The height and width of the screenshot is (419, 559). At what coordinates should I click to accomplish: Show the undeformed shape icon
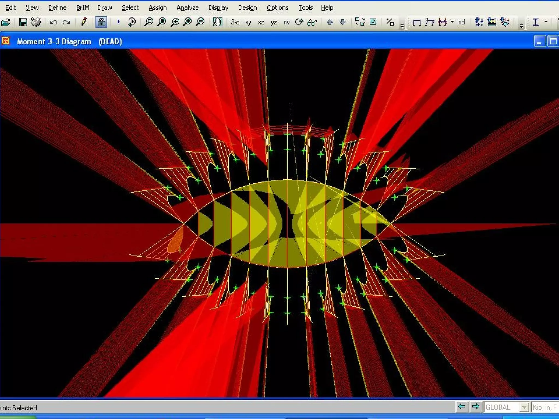tap(417, 22)
